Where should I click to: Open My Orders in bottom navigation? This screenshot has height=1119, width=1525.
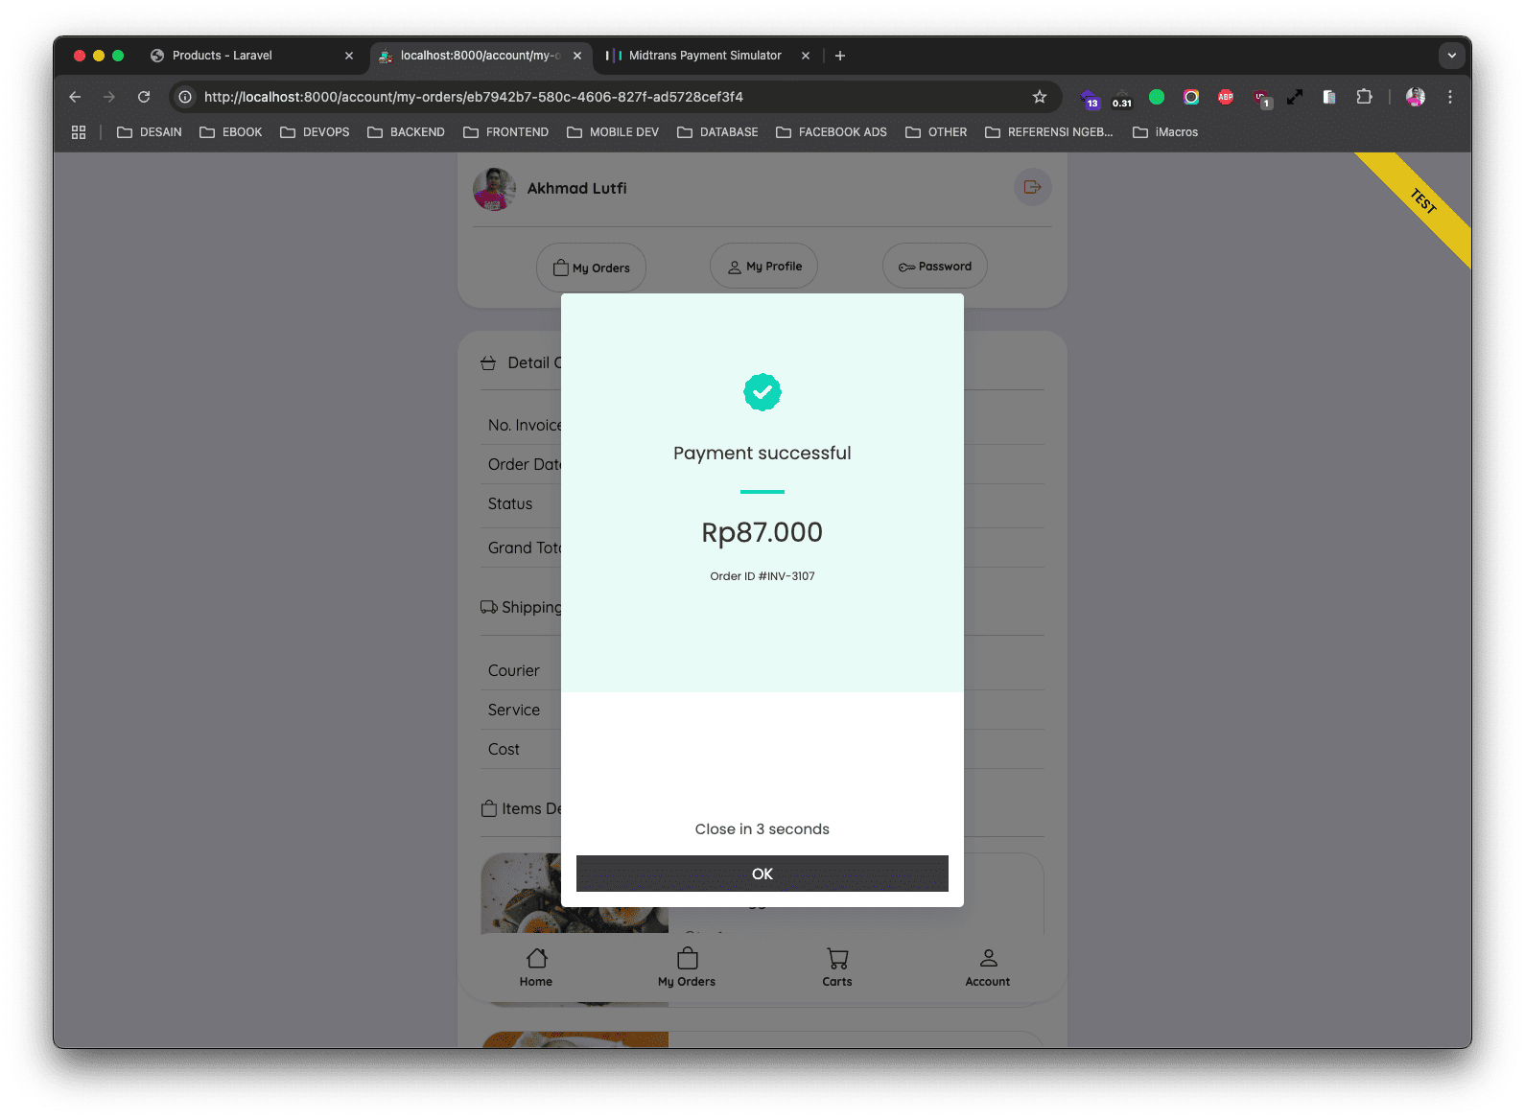coord(687,967)
